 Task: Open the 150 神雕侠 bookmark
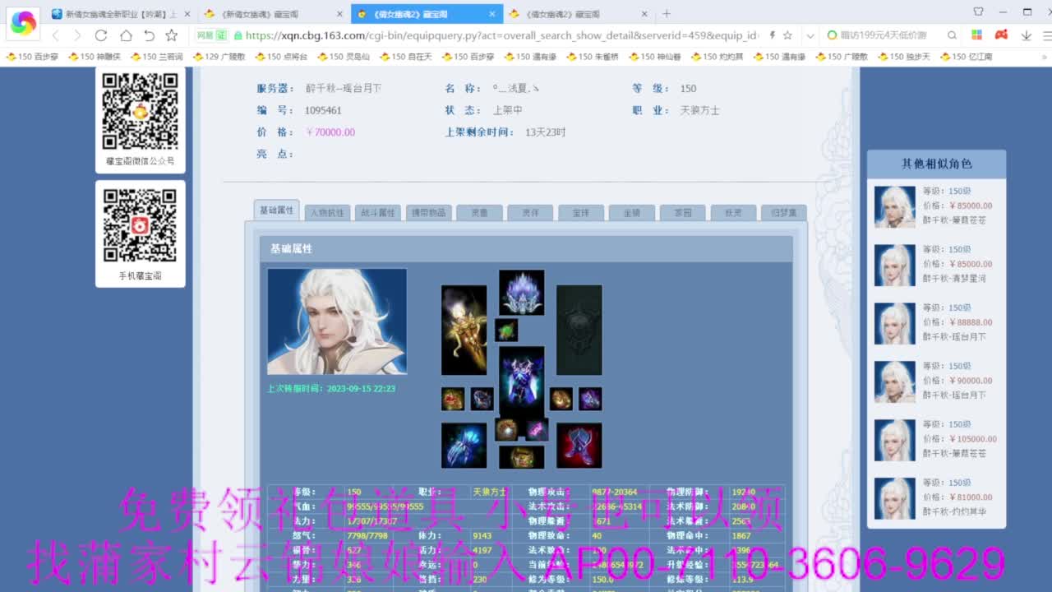click(95, 57)
